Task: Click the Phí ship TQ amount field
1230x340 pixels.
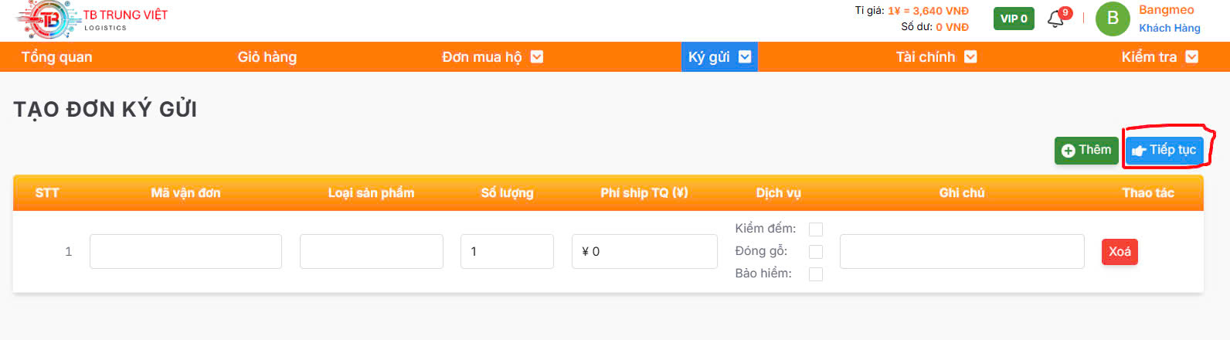Action: point(644,252)
